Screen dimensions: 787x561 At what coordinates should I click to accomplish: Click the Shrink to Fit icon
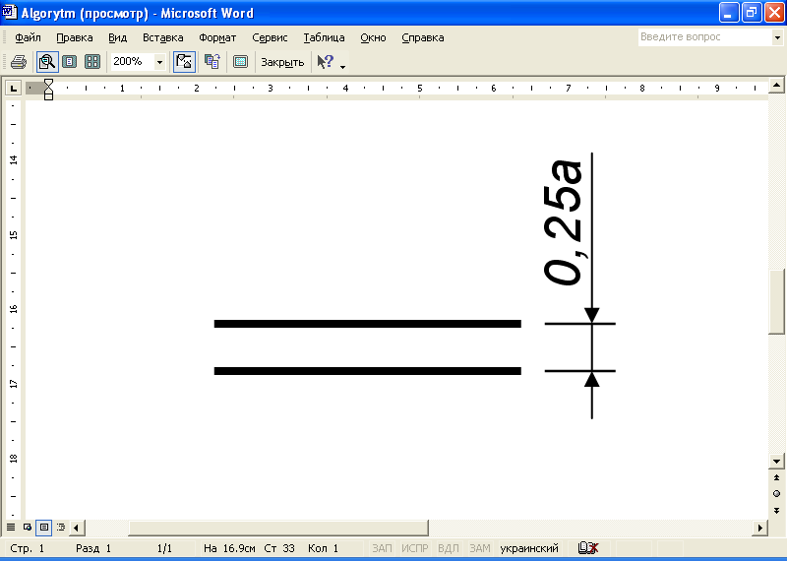(212, 62)
